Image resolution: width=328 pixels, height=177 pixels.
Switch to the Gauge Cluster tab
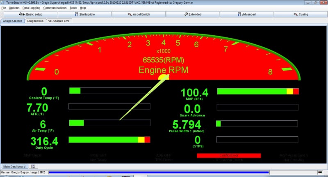[x=13, y=21]
